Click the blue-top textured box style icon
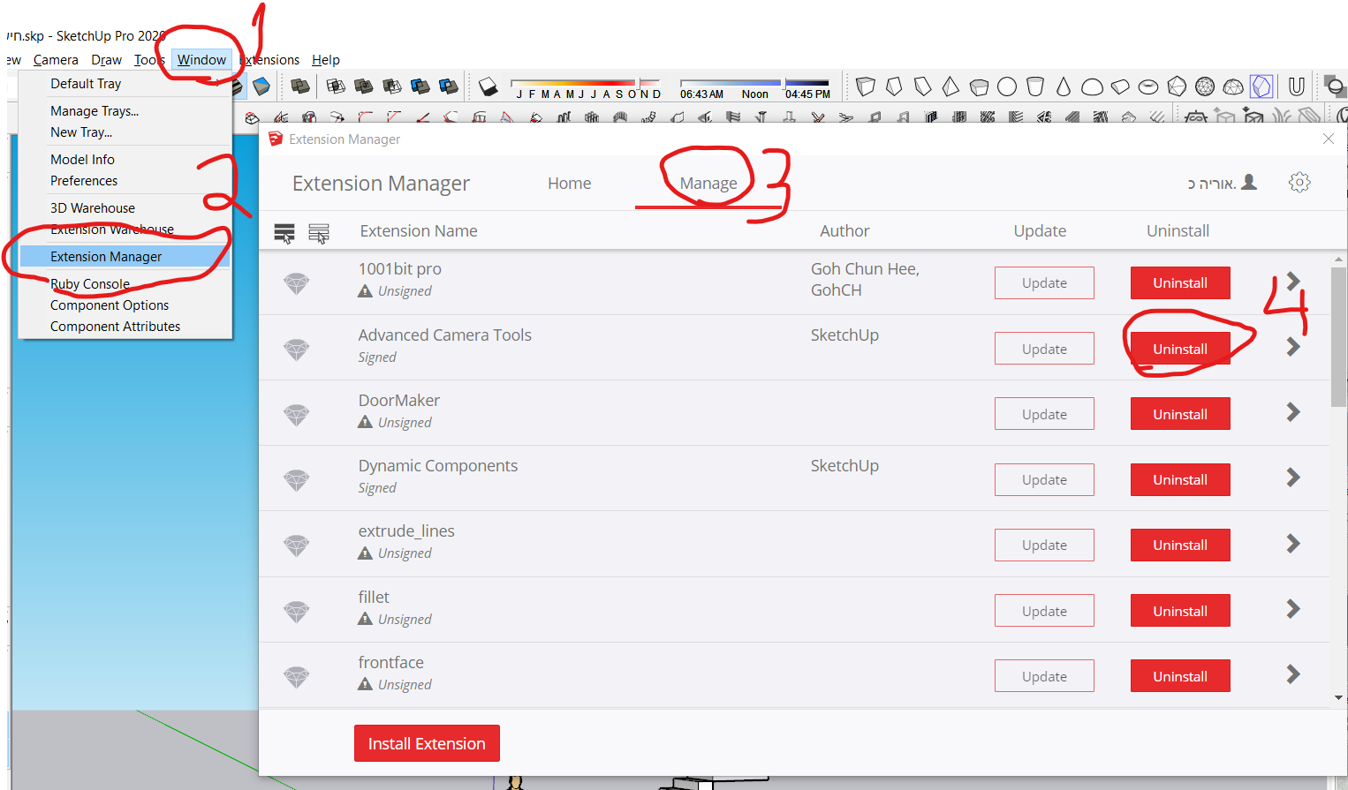This screenshot has width=1348, height=790. point(261,87)
